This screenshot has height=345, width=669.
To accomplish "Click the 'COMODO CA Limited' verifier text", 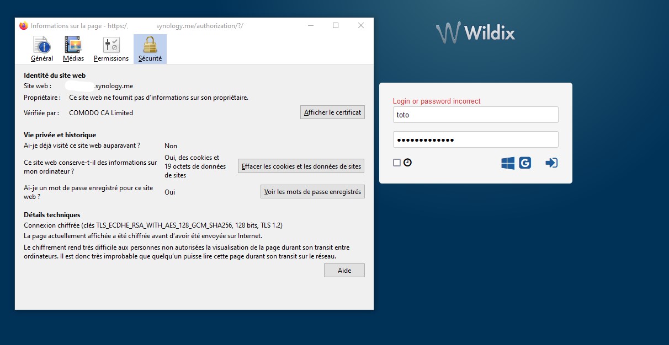I will 101,113.
